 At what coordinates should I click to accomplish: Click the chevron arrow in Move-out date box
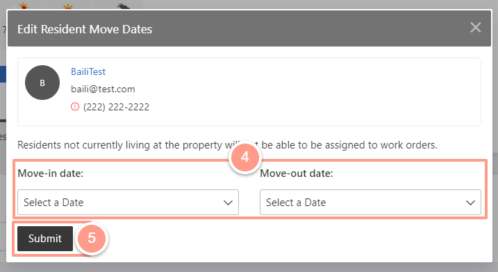tap(470, 203)
